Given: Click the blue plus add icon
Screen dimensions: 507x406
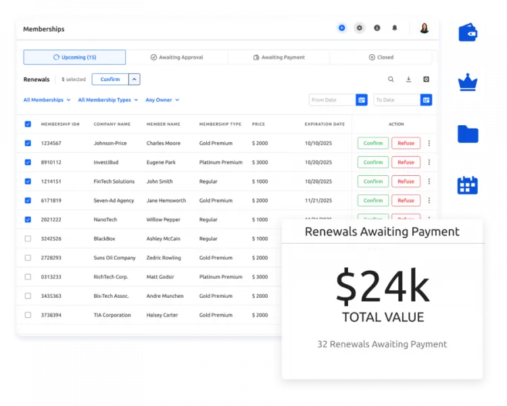Looking at the screenshot, I should [x=341, y=28].
